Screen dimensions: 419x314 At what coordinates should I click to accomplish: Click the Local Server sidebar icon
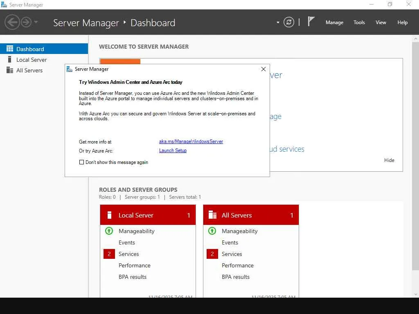tap(10, 59)
